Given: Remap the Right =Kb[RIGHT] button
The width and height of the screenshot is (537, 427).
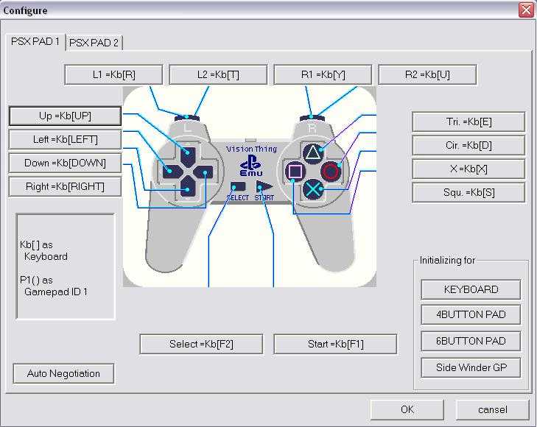Looking at the screenshot, I should [65, 187].
